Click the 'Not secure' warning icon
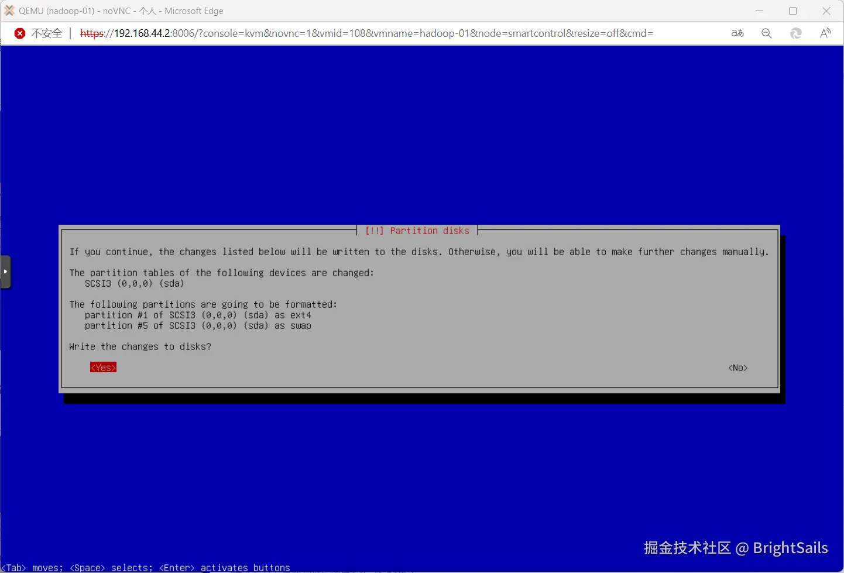 click(20, 33)
